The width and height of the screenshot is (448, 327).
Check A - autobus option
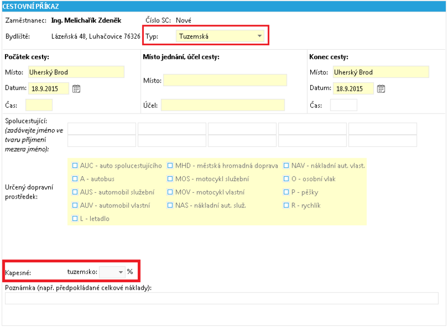tap(75, 179)
